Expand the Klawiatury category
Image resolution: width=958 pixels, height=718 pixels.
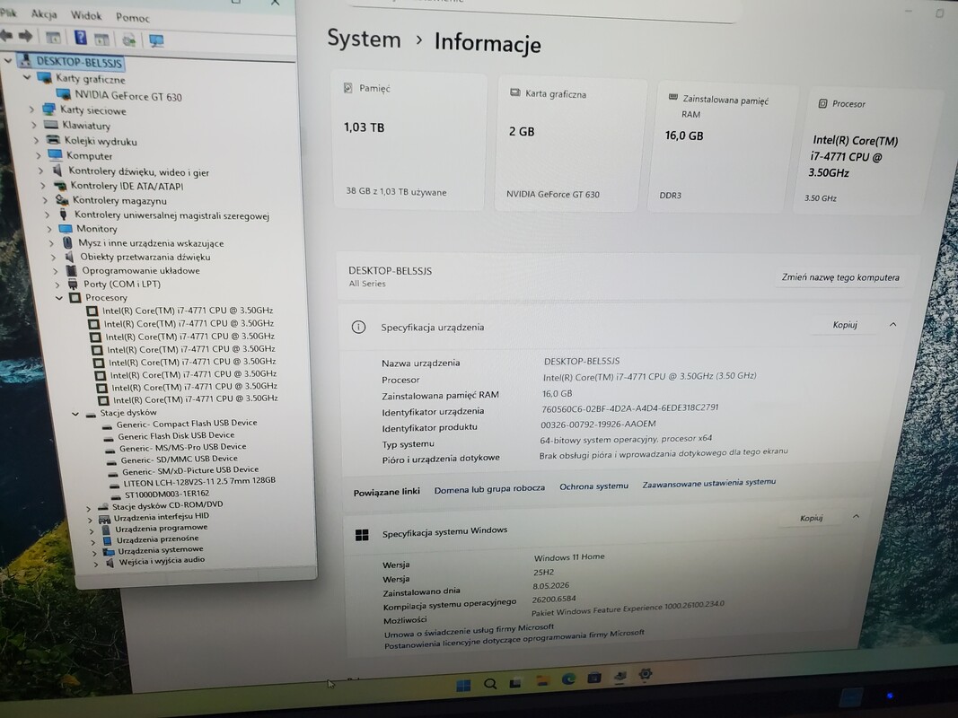(34, 125)
